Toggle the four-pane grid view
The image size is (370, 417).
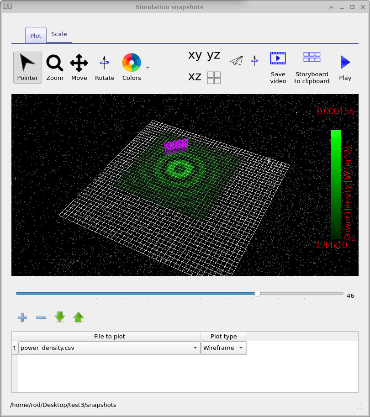click(x=213, y=77)
